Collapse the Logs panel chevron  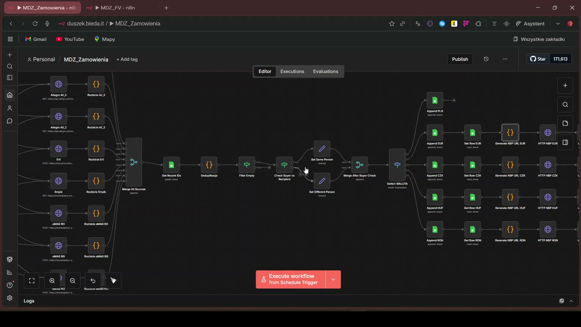572,301
